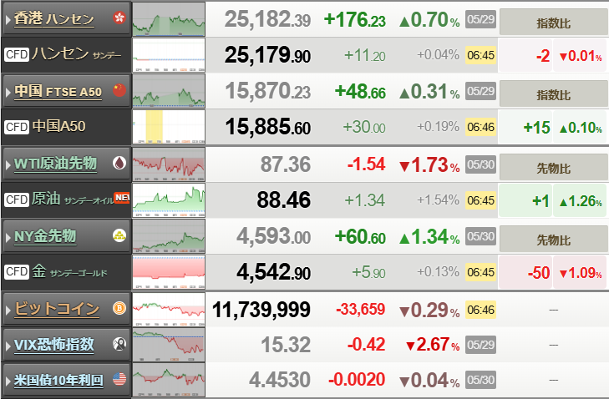609x399 pixels.
Task: Expand the VIX恐怖指数 row arrow
Action: click(x=8, y=346)
